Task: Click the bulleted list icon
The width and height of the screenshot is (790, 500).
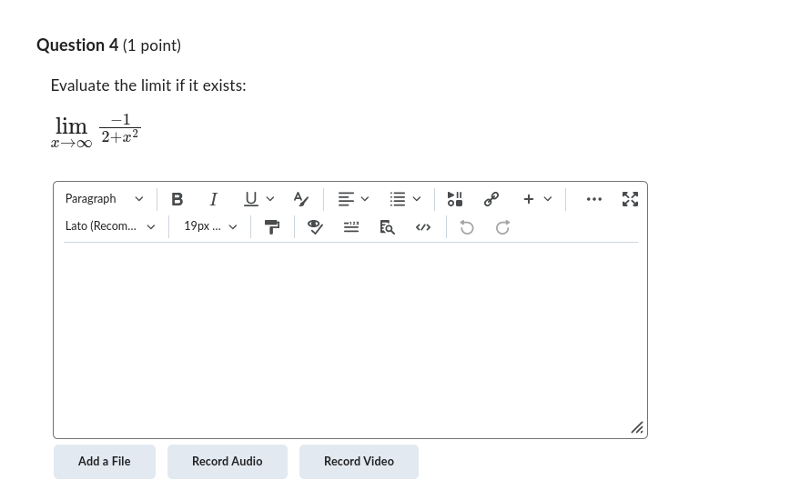Action: [398, 199]
